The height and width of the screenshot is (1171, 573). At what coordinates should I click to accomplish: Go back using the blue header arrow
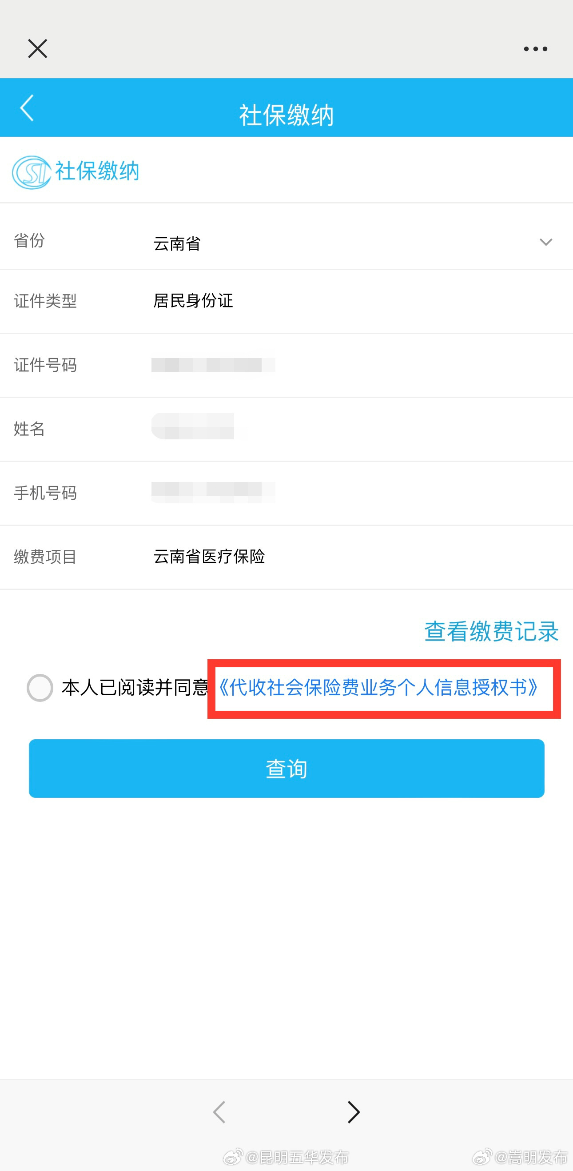click(x=26, y=108)
